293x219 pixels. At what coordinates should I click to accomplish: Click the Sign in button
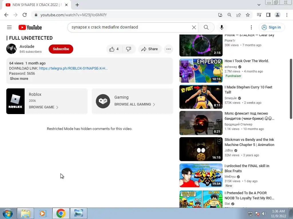272,27
